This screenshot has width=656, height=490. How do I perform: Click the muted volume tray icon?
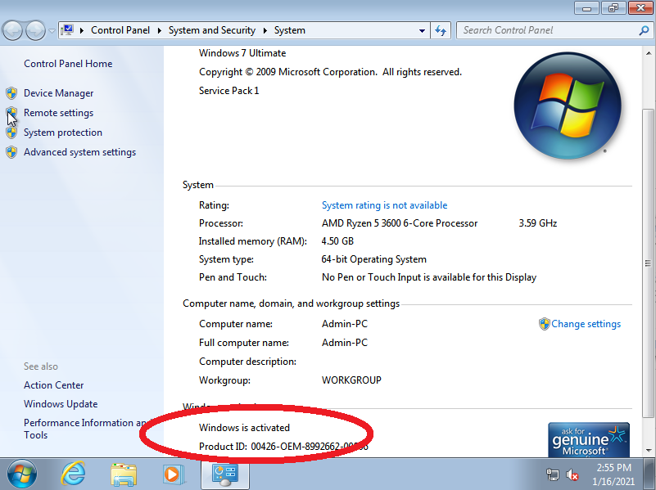(x=572, y=474)
